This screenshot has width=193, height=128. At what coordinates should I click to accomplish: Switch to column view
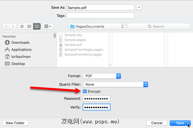pos(37,26)
